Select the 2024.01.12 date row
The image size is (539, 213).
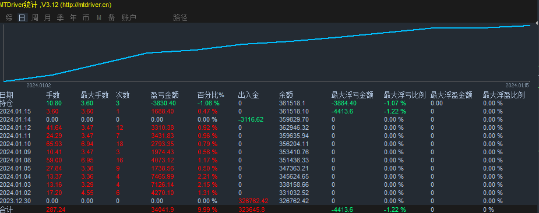pyautogui.click(x=16, y=127)
